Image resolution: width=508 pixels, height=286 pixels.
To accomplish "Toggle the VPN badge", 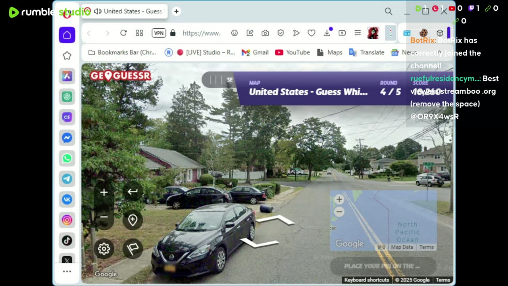I will point(159,33).
